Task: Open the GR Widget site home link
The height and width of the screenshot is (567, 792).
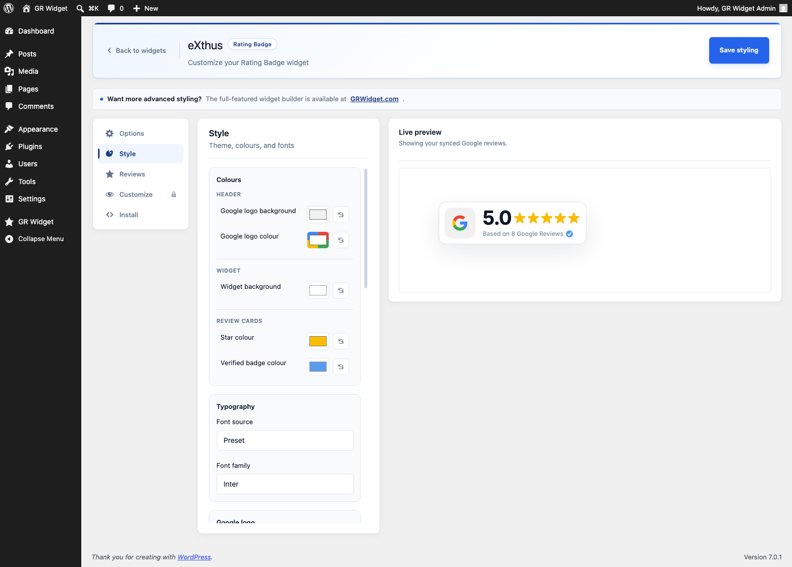Action: click(x=45, y=8)
